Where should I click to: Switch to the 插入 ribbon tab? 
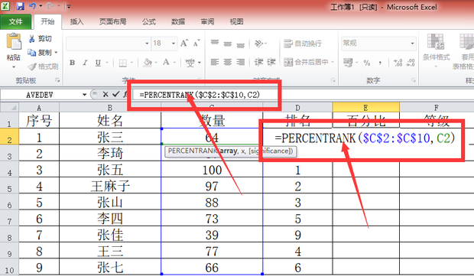click(76, 21)
